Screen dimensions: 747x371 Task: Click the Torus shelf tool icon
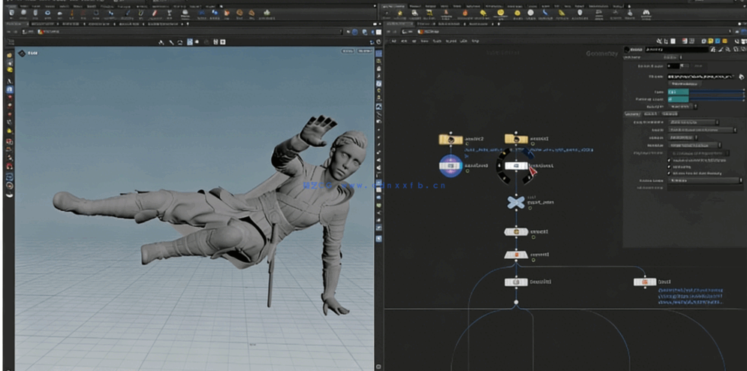click(x=48, y=13)
